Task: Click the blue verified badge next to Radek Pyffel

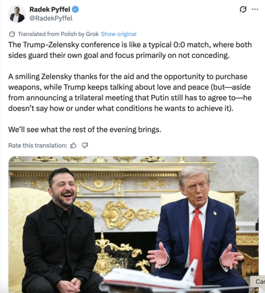Action: (75, 10)
